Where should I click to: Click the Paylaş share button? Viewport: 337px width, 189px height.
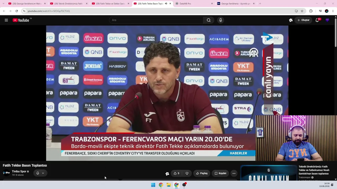point(202,173)
